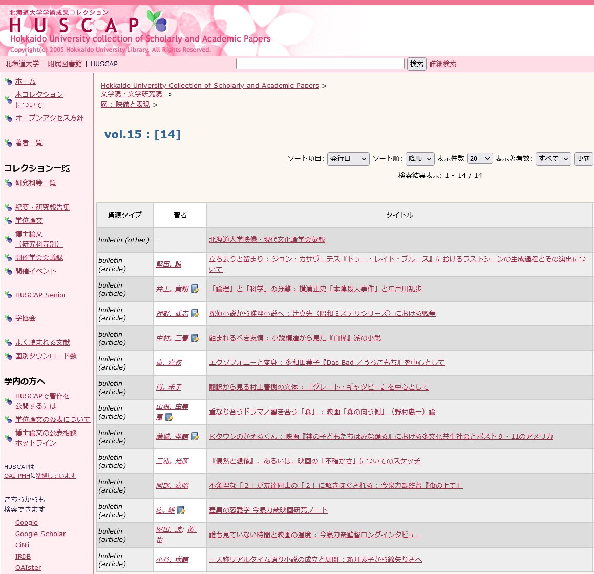Image resolution: width=594 pixels, height=574 pixels.
Task: Open the ソート項目 dropdown set to 発行日
Action: [x=348, y=158]
